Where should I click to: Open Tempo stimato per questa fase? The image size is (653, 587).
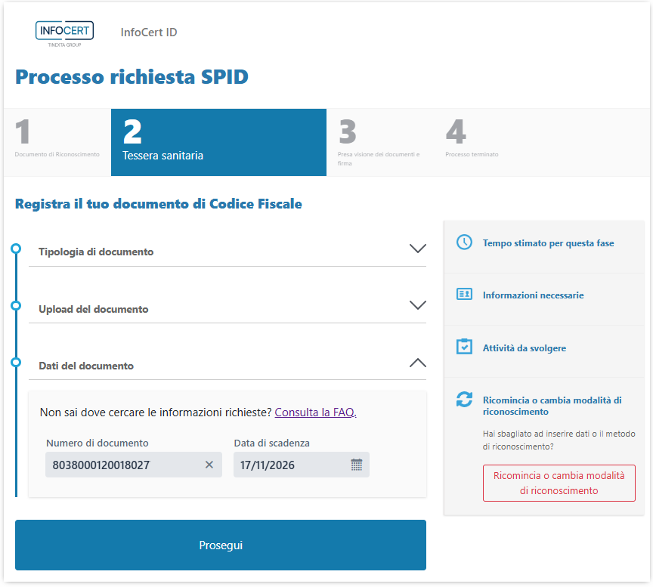click(x=548, y=243)
